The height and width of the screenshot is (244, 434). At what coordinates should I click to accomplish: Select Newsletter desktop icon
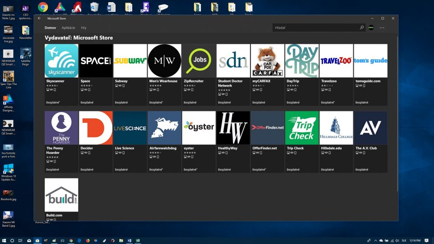pyautogui.click(x=26, y=33)
